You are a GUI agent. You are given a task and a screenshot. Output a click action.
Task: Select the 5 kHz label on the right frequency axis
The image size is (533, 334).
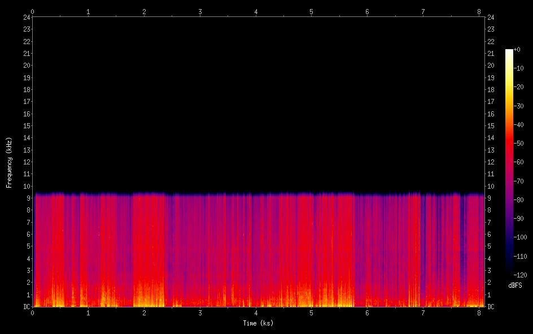pyautogui.click(x=489, y=246)
